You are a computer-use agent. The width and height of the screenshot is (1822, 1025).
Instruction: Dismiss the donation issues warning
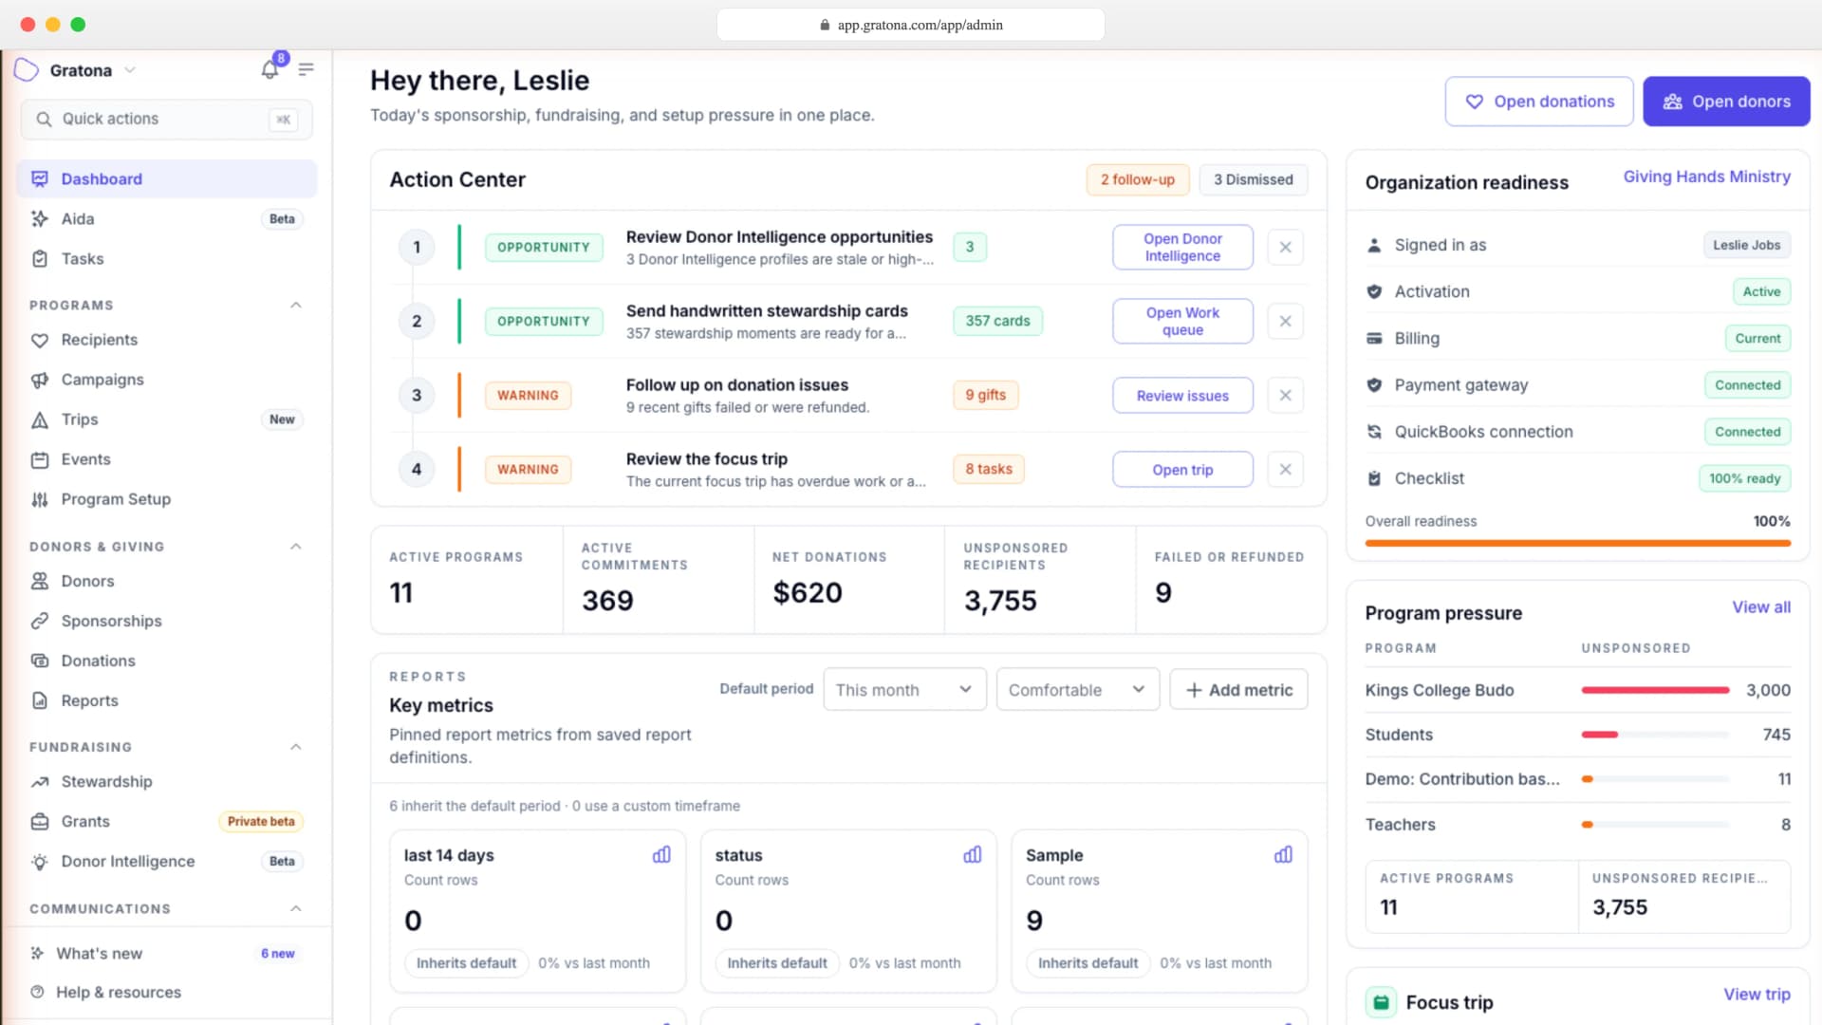(x=1285, y=395)
